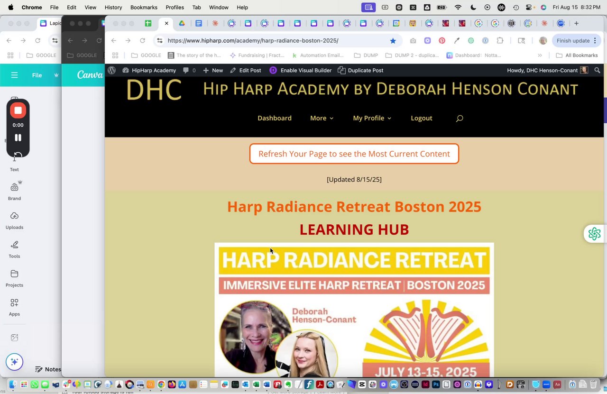Click Howdy, DHC Henson-Conant account

pos(547,70)
